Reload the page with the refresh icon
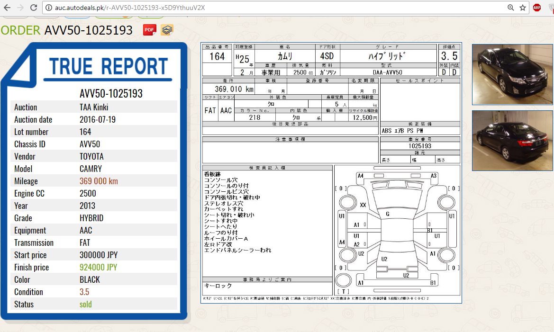554x332 pixels. [34, 8]
